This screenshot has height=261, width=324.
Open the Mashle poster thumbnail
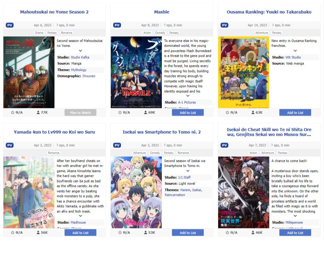136,72
